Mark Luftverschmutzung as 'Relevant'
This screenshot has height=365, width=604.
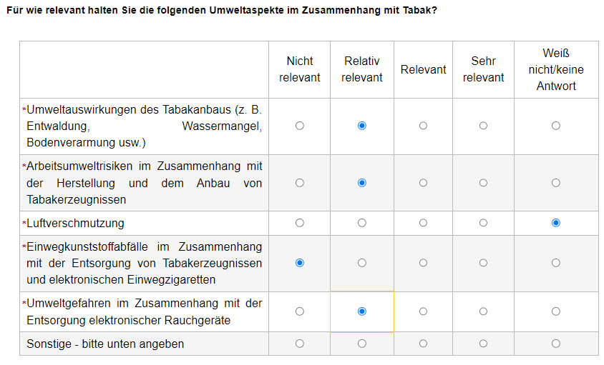pos(424,223)
